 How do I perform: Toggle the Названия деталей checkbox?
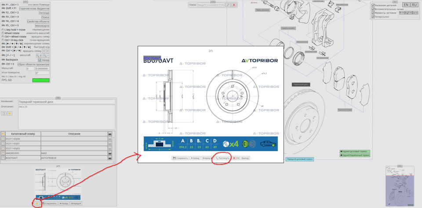tap(373, 5)
